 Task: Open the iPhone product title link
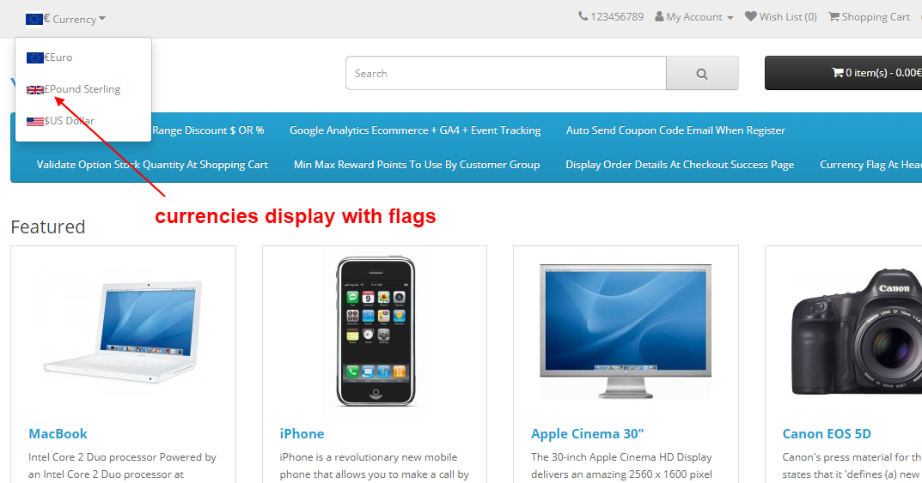pyautogui.click(x=302, y=434)
